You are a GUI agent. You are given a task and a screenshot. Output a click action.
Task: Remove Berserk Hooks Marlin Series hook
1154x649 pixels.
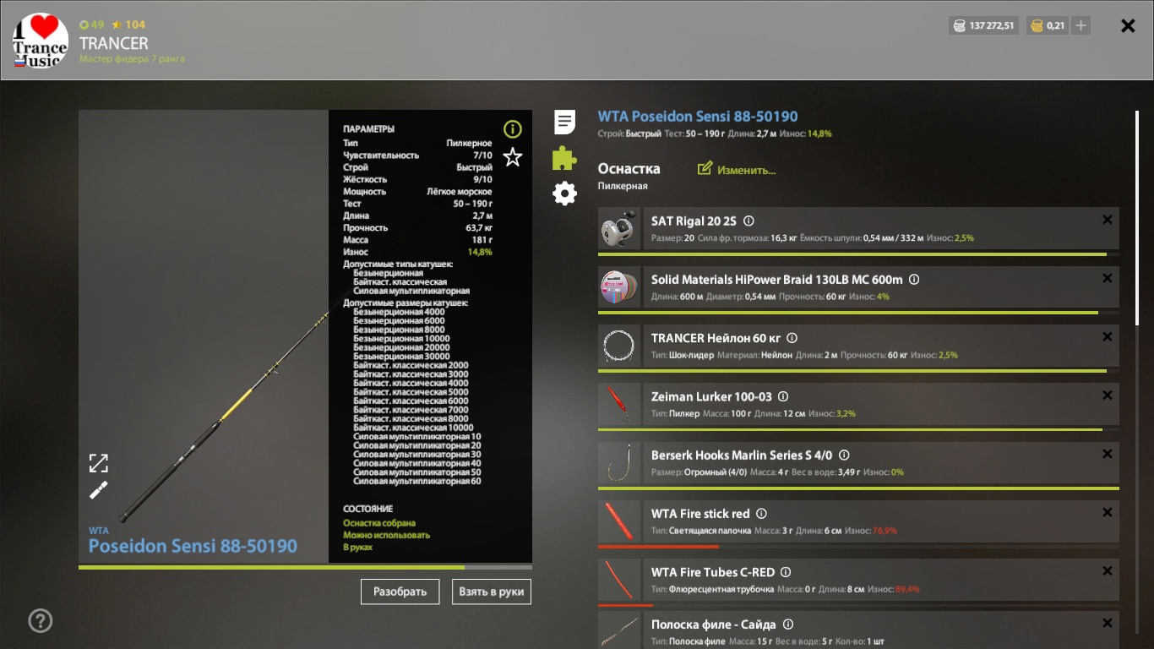tap(1108, 454)
